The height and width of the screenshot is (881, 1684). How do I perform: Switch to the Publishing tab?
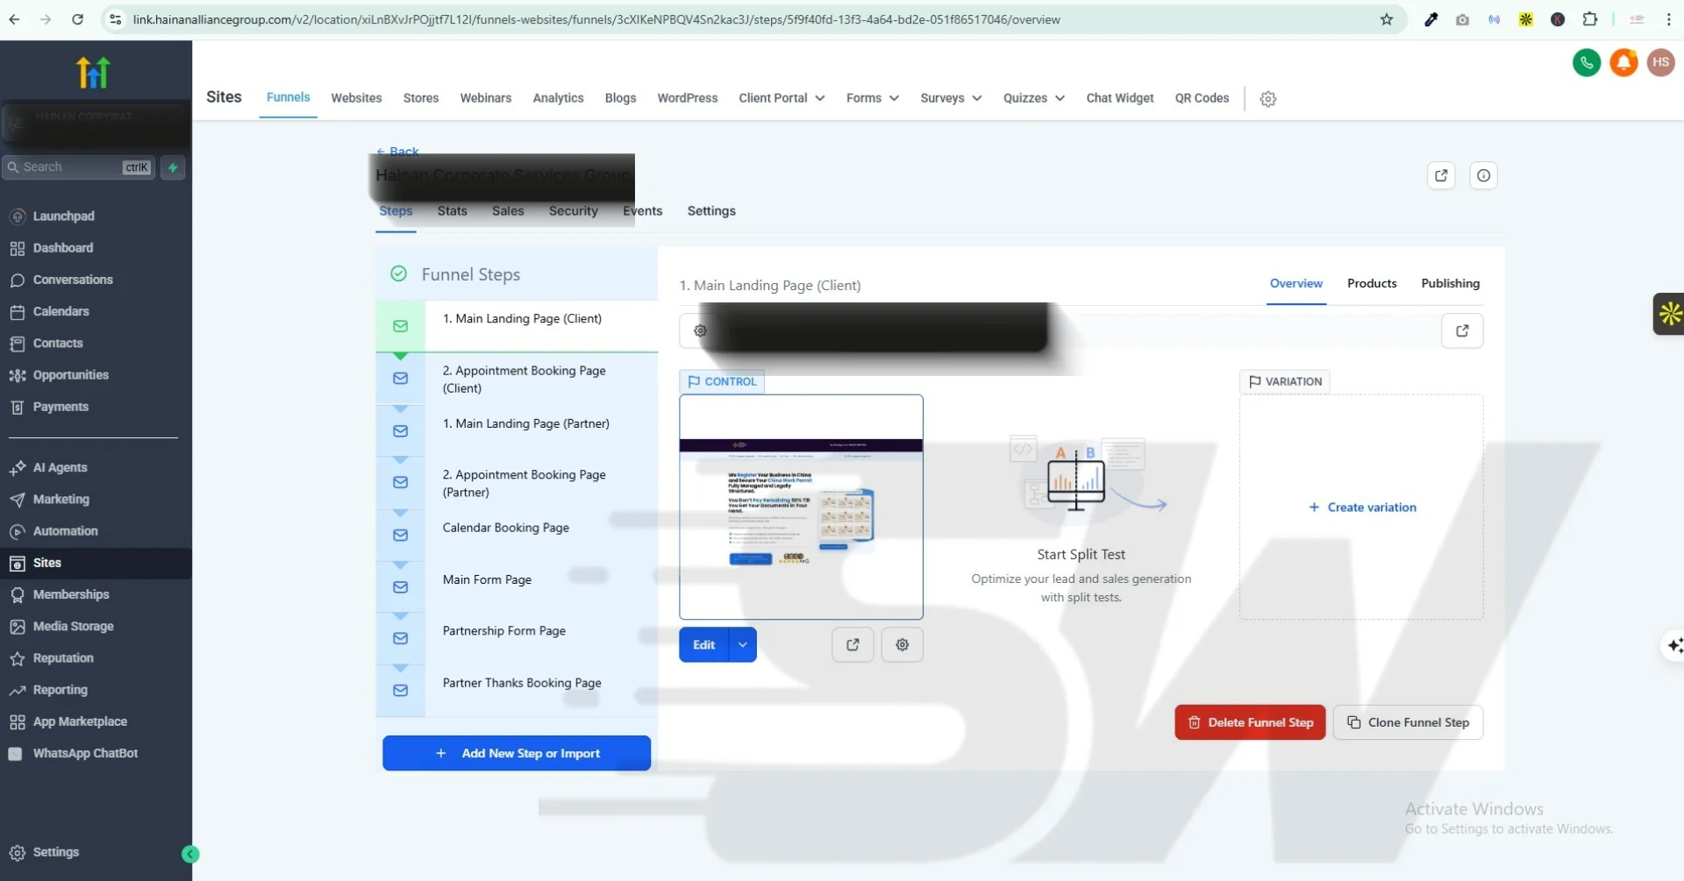pos(1450,283)
